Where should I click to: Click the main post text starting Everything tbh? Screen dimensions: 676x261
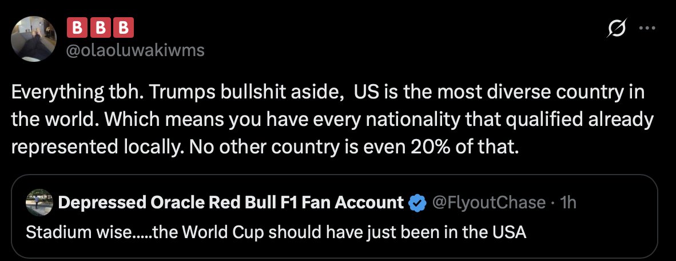click(x=332, y=120)
